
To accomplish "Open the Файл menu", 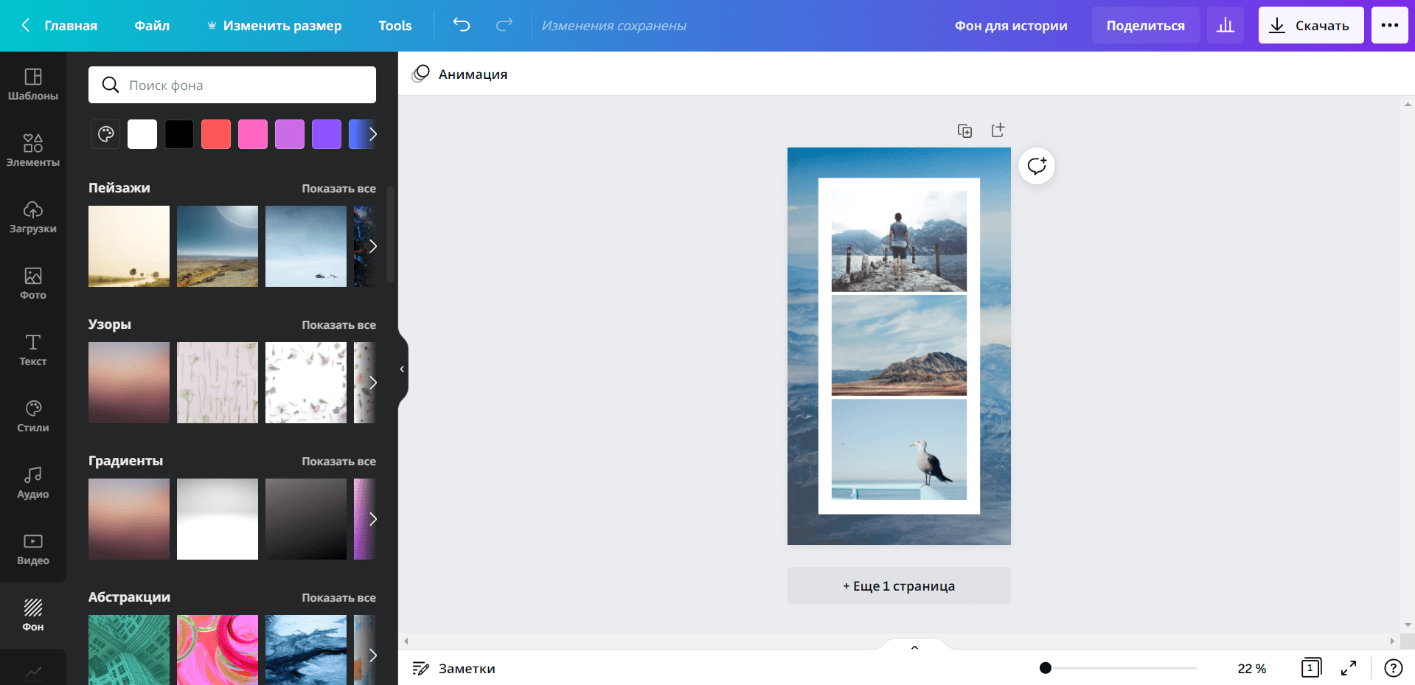I will pyautogui.click(x=152, y=26).
